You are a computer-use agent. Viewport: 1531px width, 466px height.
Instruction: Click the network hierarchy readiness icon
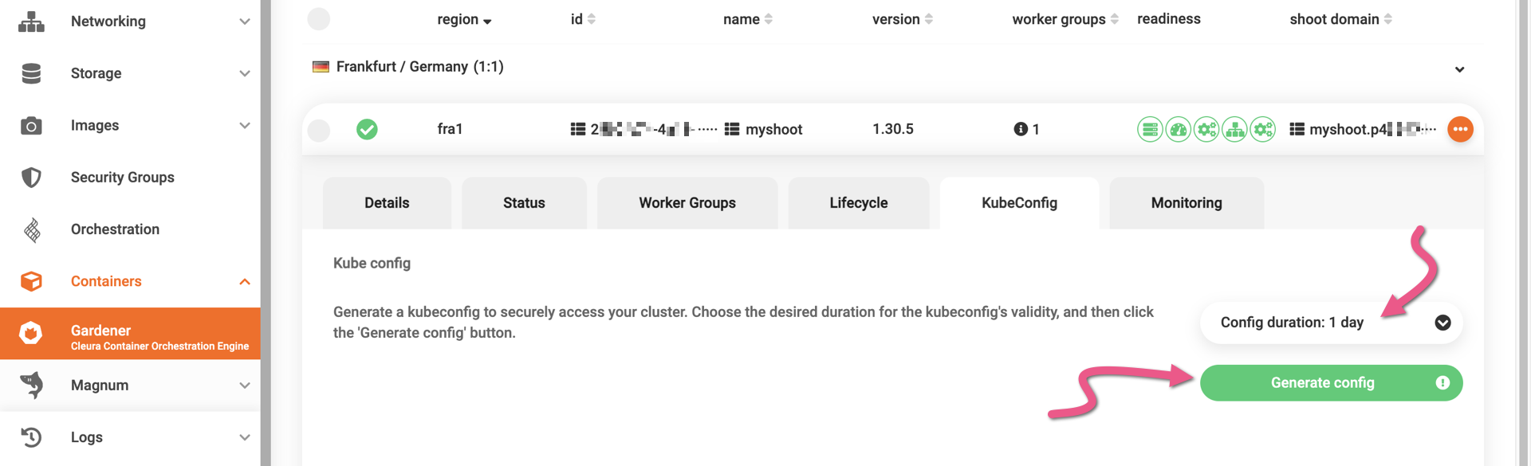click(x=1234, y=129)
